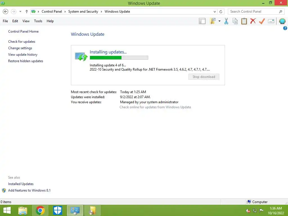
Task: Open Control Panel Home
Action: click(x=23, y=31)
